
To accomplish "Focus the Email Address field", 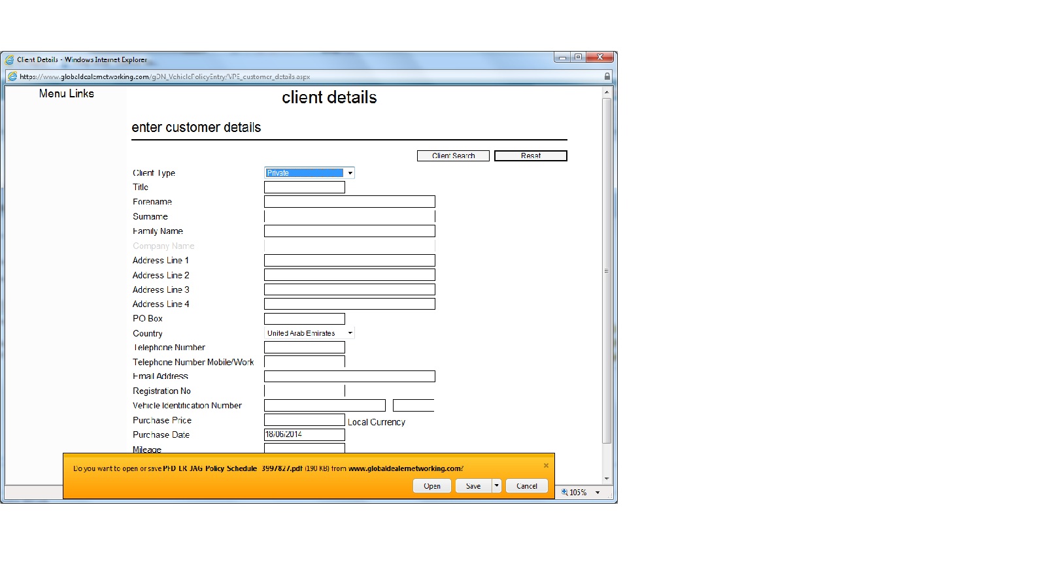I will (350, 376).
